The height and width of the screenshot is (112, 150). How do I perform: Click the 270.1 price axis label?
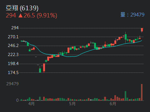click(x=13, y=37)
